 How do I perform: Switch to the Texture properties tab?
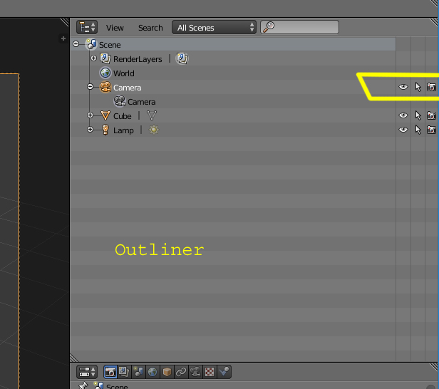210,372
